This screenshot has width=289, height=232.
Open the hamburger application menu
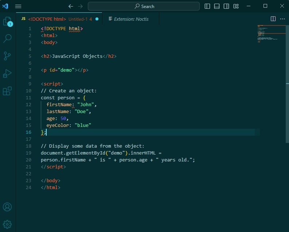coord(18,6)
